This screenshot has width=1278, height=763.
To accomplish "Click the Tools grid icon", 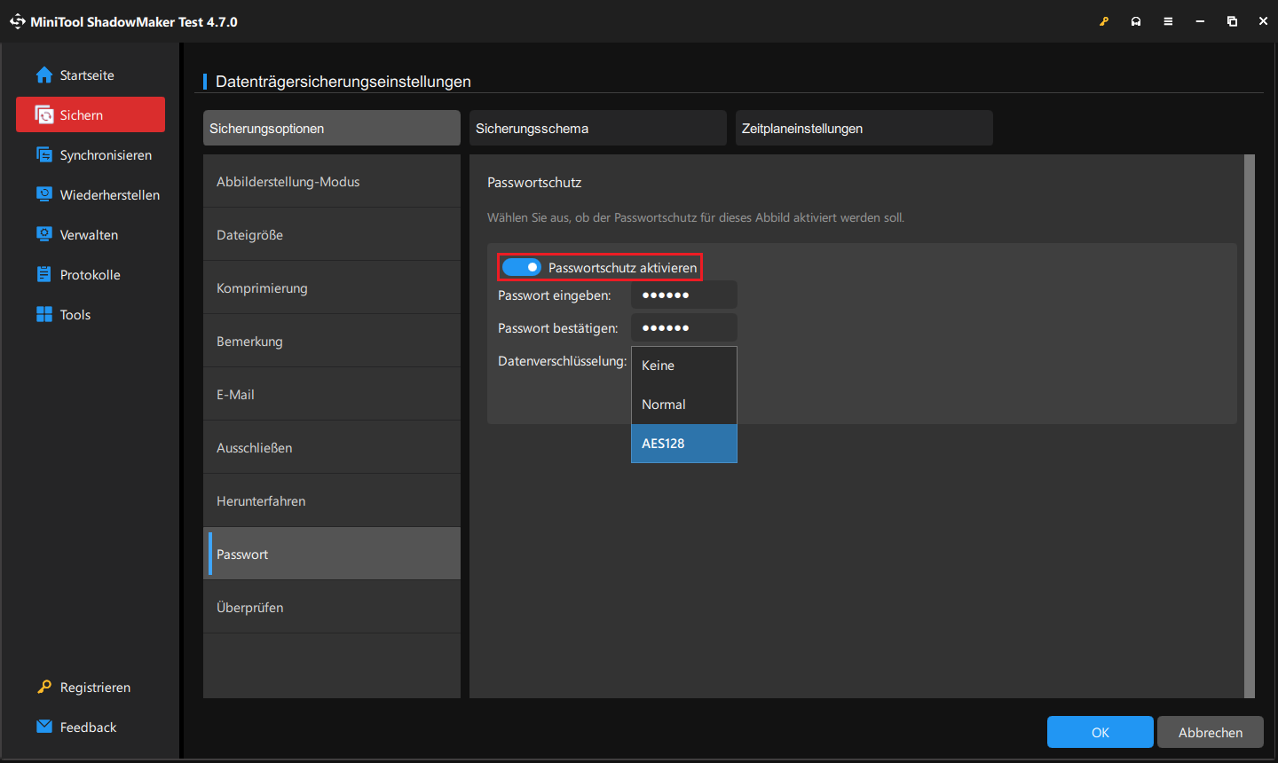I will click(x=44, y=314).
